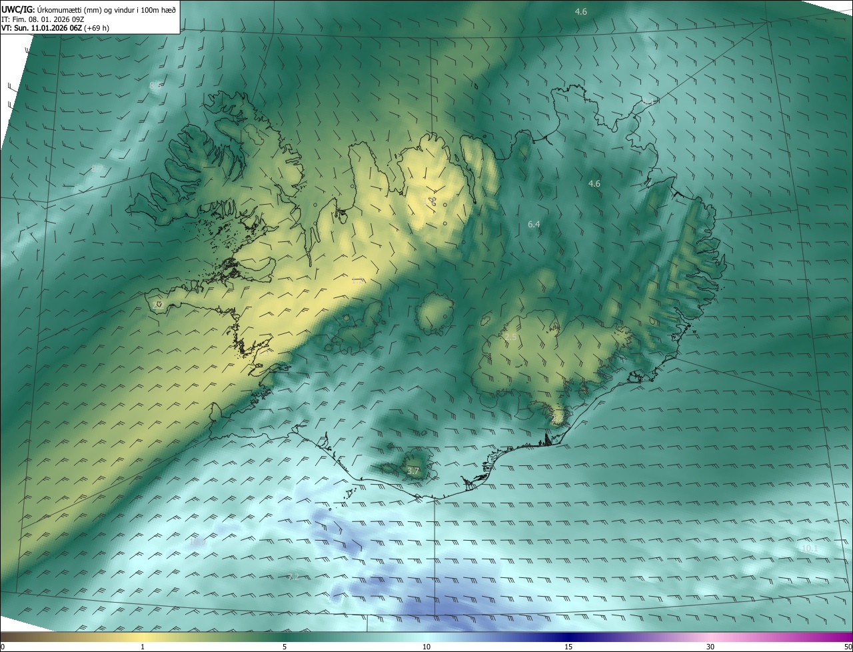
Task: Click the colour scale tick label "10"
Action: point(426,647)
